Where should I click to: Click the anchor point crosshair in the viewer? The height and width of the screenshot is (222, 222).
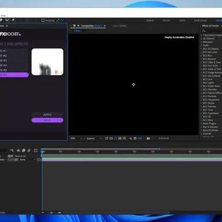coord(134,84)
